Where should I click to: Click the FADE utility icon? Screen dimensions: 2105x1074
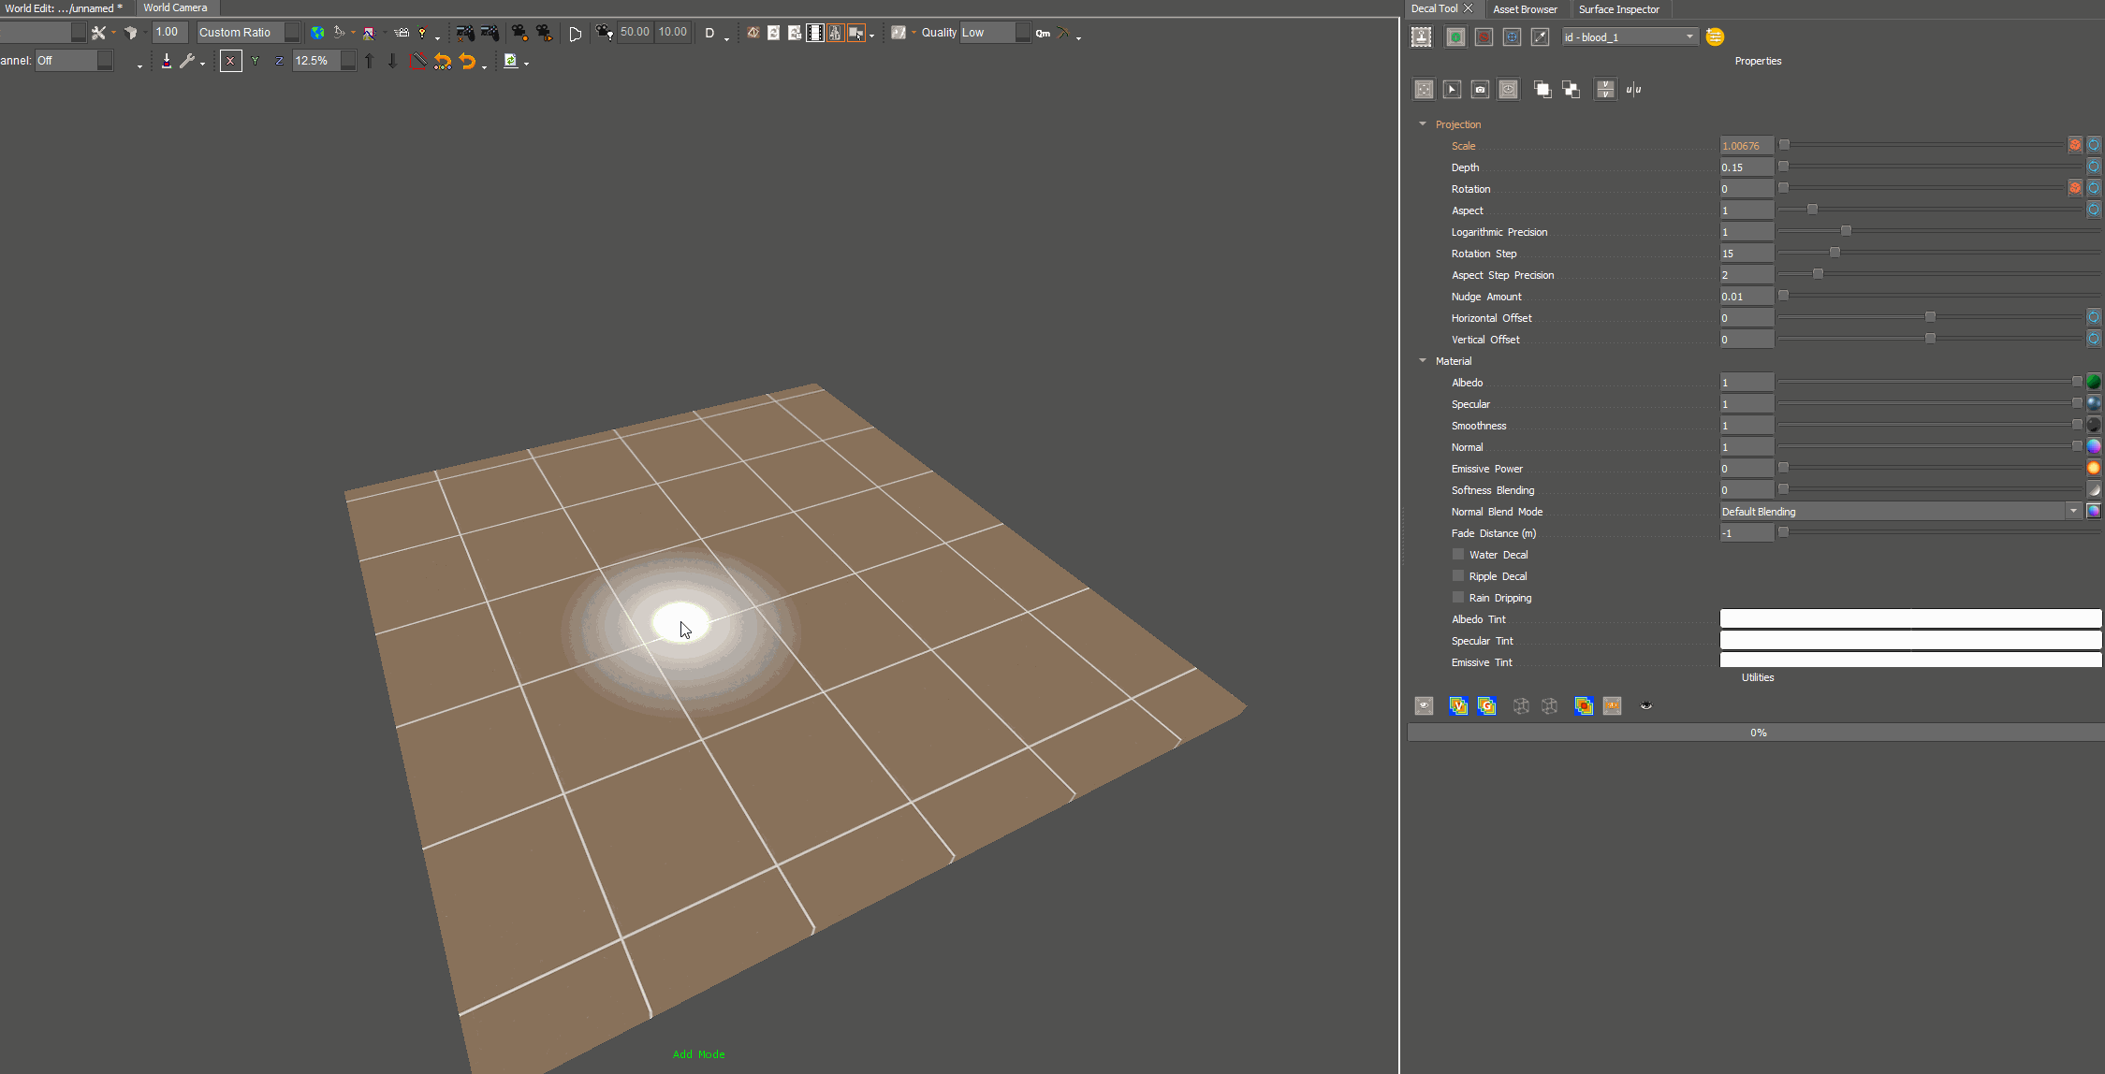pos(1612,706)
